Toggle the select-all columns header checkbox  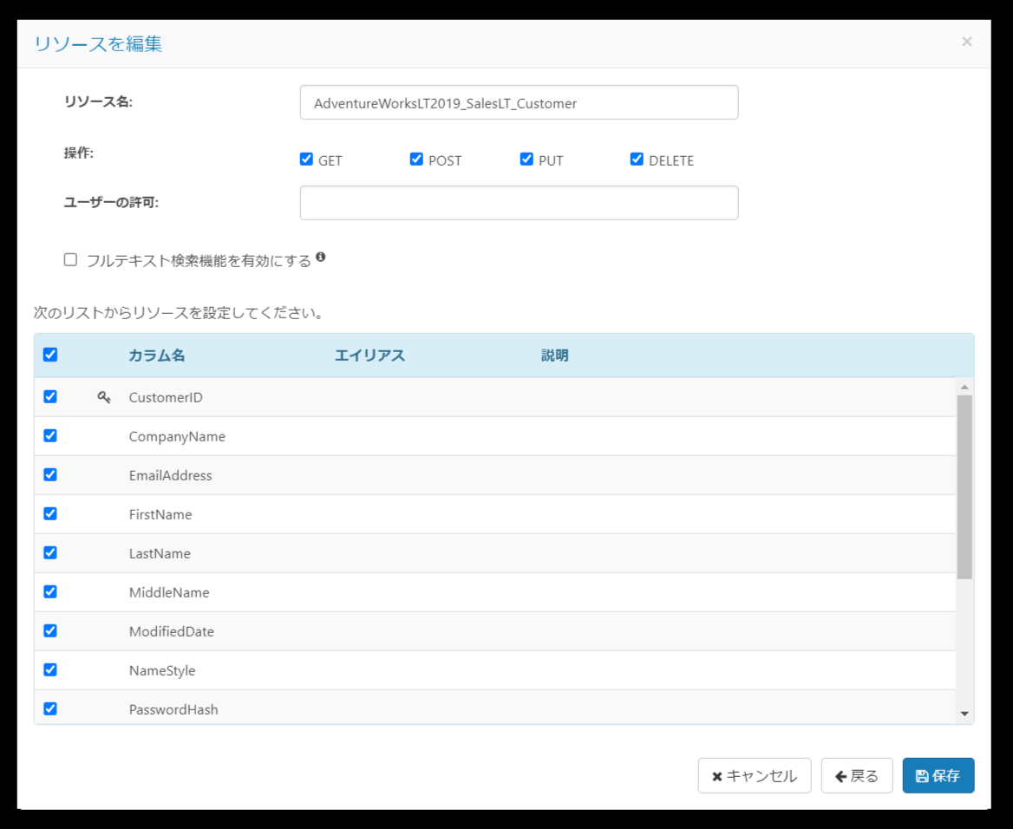coord(50,355)
